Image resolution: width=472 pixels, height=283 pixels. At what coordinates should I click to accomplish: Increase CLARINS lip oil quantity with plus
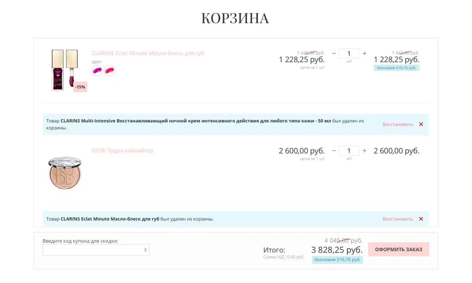tap(365, 53)
